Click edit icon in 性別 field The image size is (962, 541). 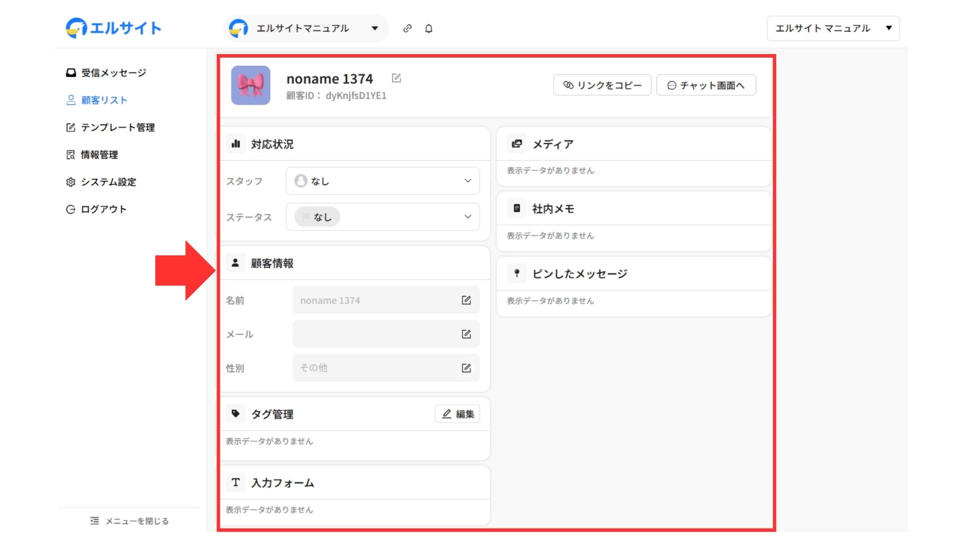pyautogui.click(x=466, y=368)
